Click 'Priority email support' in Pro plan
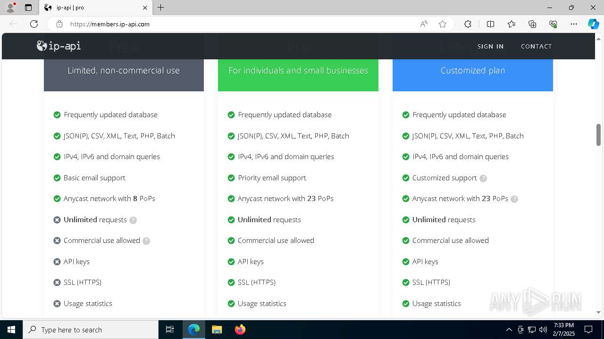This screenshot has width=604, height=339. pyautogui.click(x=272, y=178)
